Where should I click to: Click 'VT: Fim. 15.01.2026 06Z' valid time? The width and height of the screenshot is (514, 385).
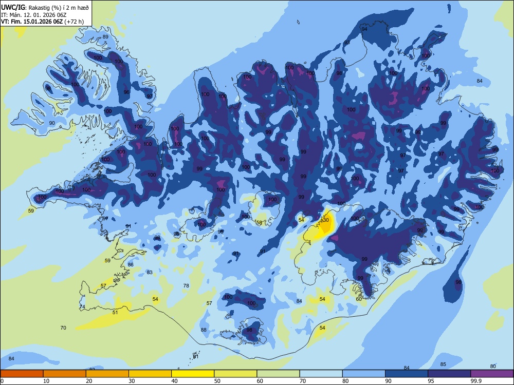31,22
